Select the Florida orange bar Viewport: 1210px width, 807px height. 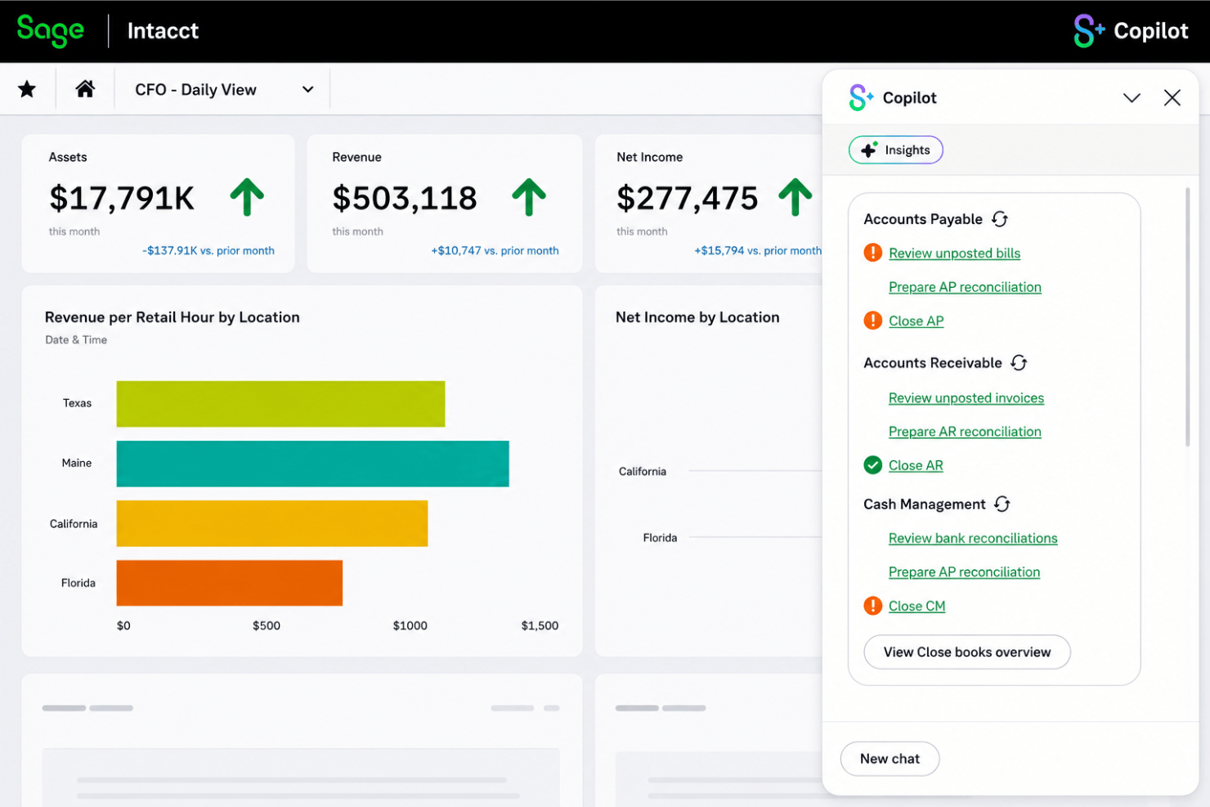tap(230, 583)
